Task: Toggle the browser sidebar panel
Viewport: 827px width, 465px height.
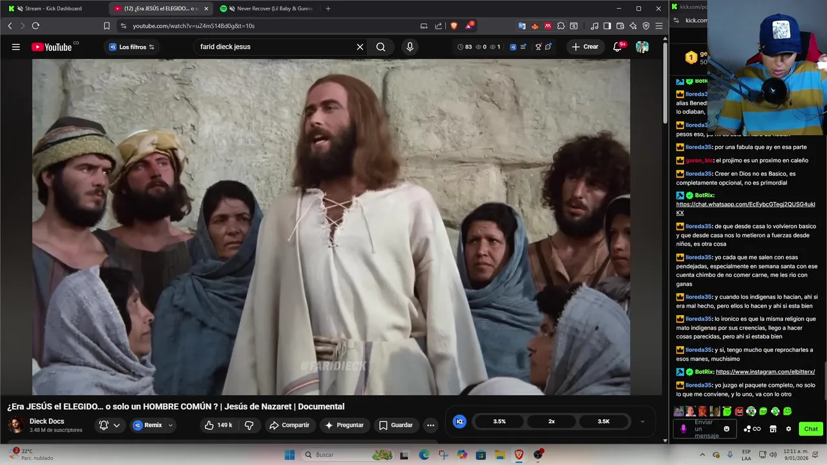Action: (x=607, y=26)
